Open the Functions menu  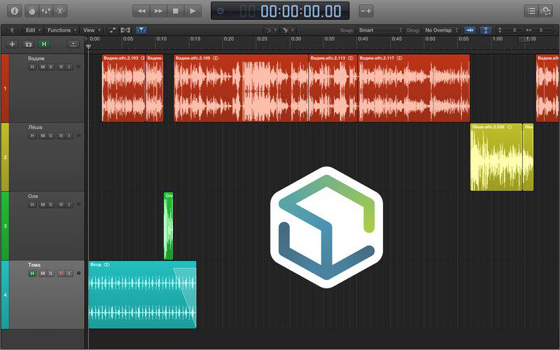62,30
